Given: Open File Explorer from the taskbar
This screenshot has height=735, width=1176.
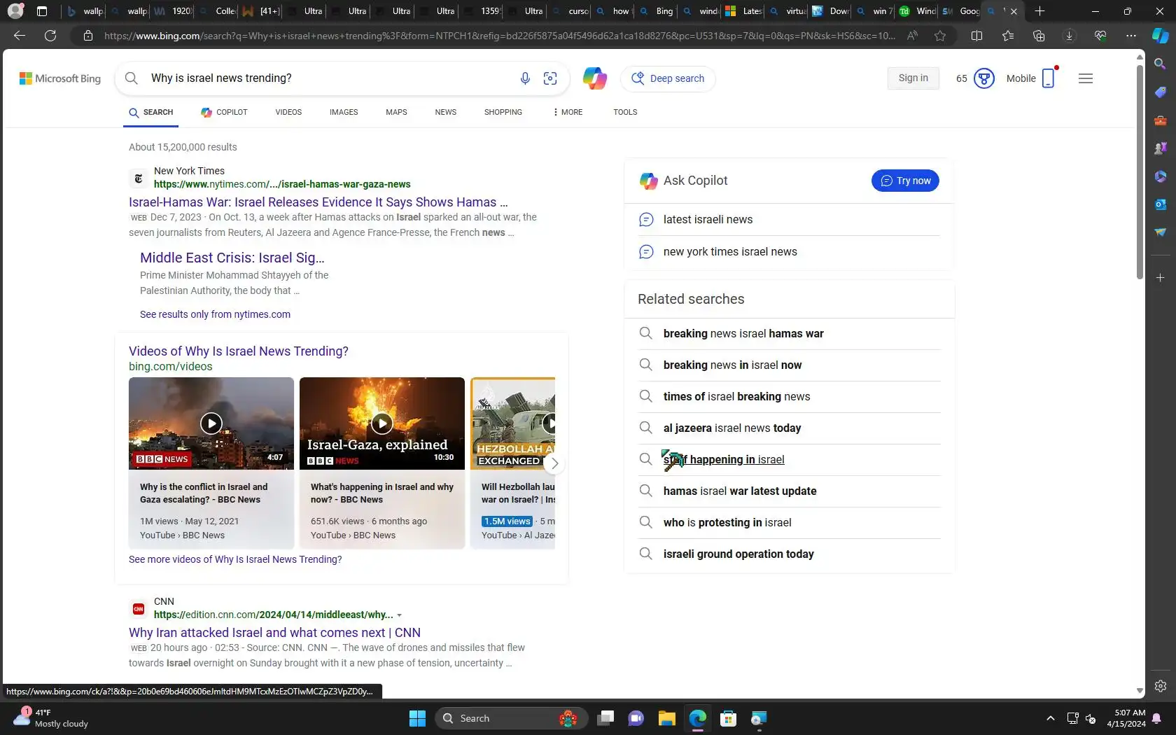Looking at the screenshot, I should pyautogui.click(x=666, y=718).
